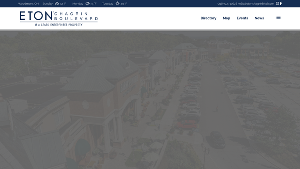Click the Woodmere, OH location text
This screenshot has height=169, width=300.
(x=29, y=4)
